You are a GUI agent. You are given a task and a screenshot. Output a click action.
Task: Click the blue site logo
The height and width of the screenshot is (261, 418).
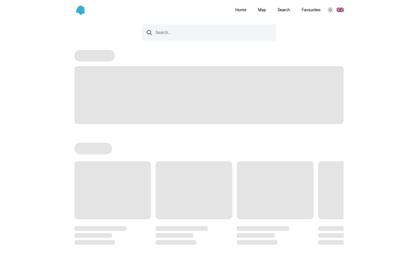pyautogui.click(x=81, y=10)
